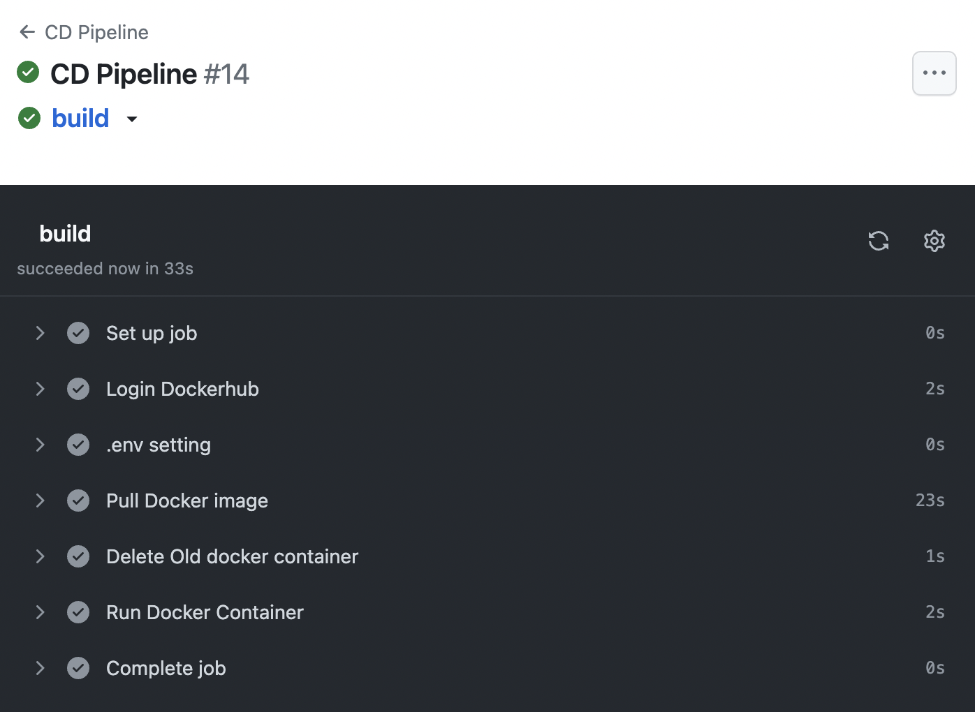Click status check icon for Complete job

point(78,668)
